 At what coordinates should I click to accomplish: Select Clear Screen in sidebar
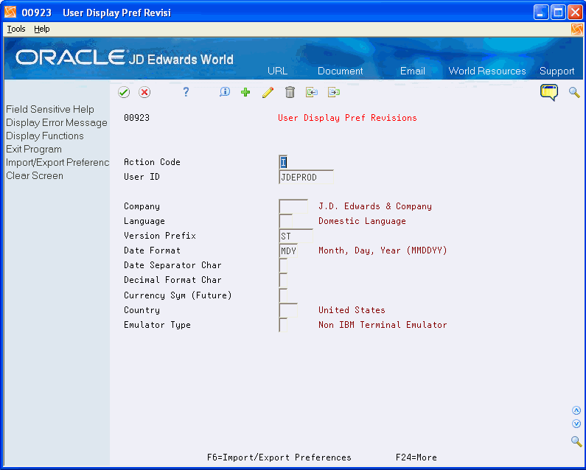35,175
